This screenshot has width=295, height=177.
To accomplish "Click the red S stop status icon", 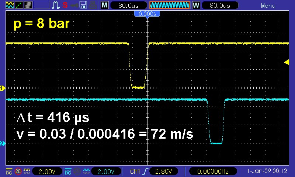I will 65,6.
